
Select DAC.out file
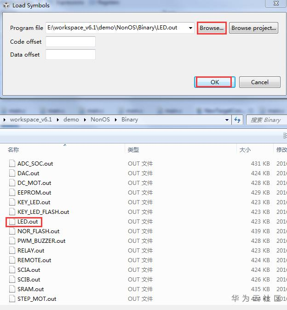point(28,173)
